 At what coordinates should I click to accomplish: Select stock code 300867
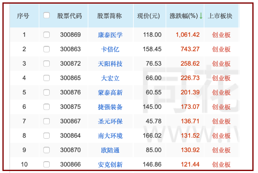(x=70, y=121)
